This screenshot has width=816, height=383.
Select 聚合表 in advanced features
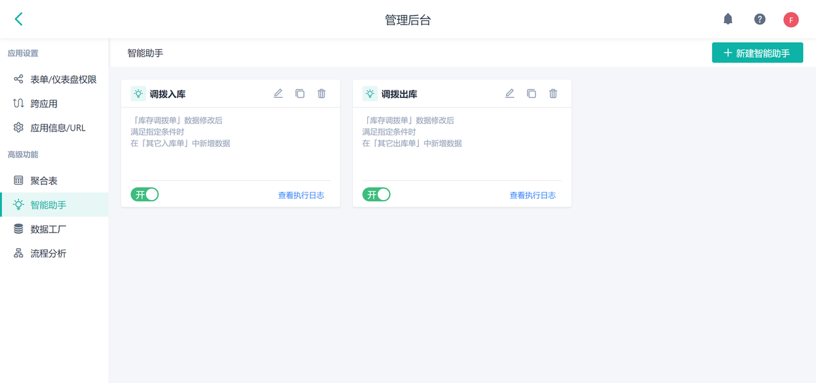[x=54, y=180]
